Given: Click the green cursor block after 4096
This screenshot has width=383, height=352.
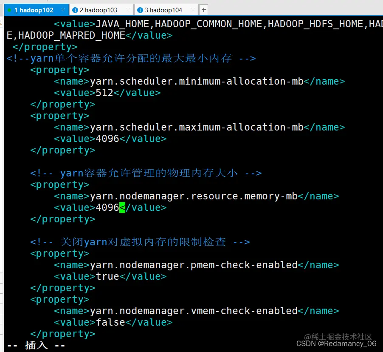Looking at the screenshot, I should pos(122,208).
